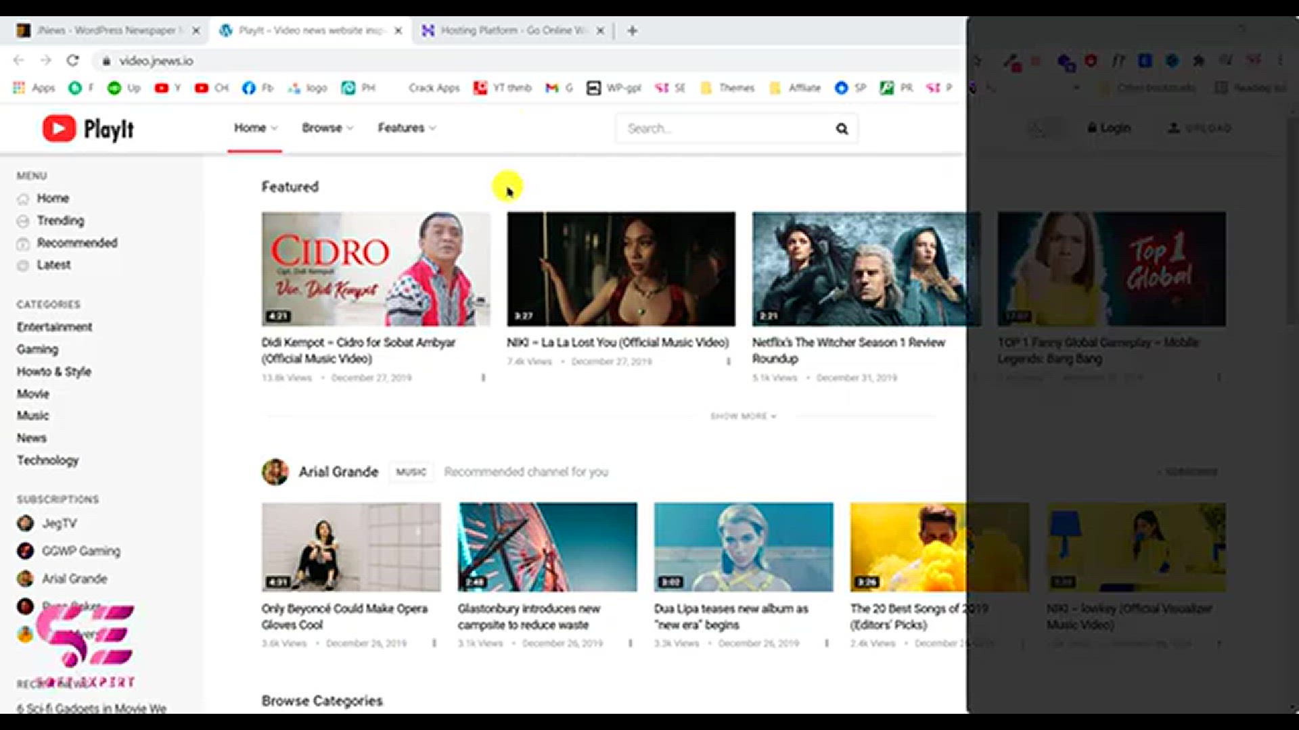This screenshot has height=730, width=1299.
Task: Open the Up bookmark
Action: tap(124, 88)
